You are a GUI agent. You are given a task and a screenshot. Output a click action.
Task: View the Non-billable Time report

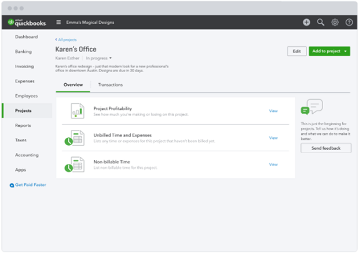[x=273, y=165]
